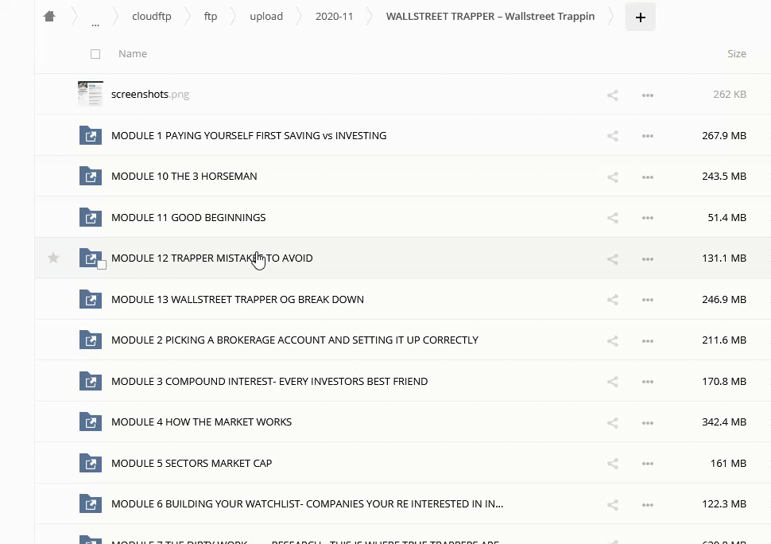Open the MODULE 2 folder icon
This screenshot has width=771, height=544.
point(91,340)
